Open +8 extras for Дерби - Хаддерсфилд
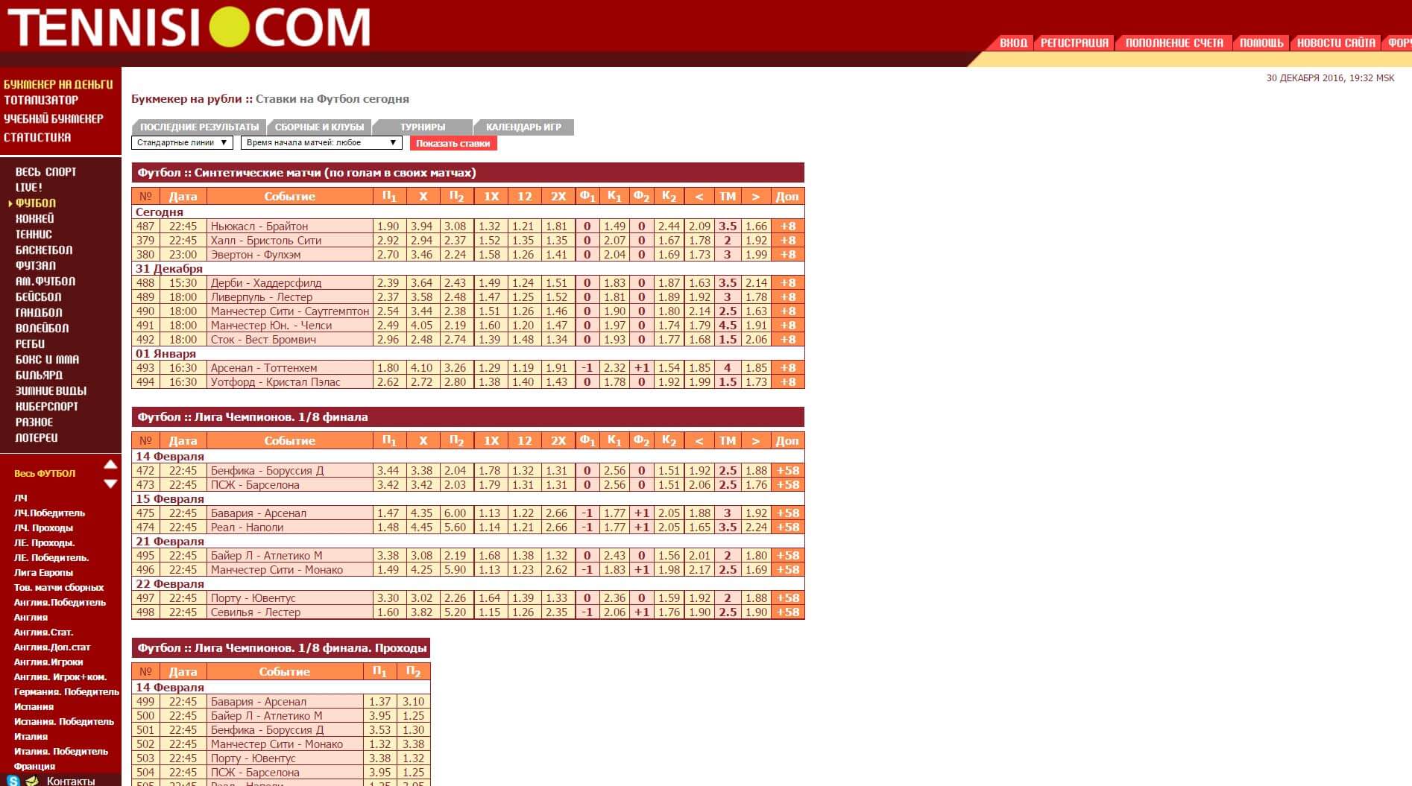1412x786 pixels. coord(788,282)
